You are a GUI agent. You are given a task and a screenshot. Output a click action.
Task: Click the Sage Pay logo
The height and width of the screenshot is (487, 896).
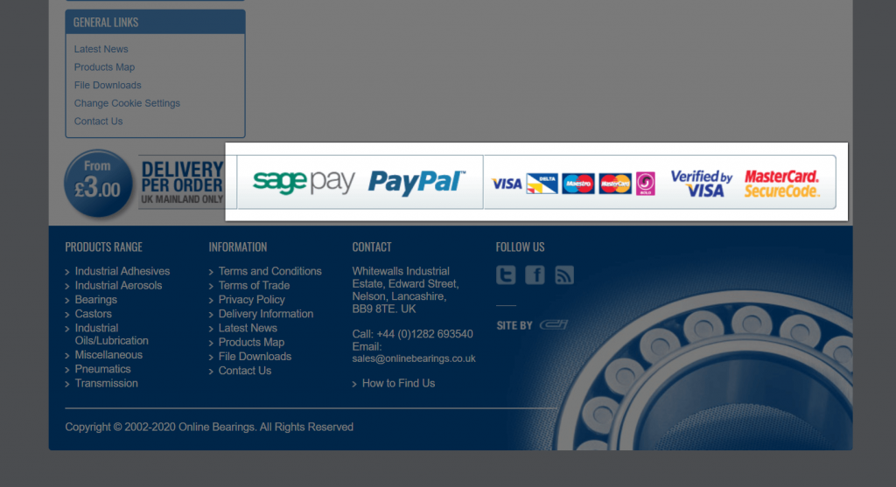pyautogui.click(x=304, y=182)
